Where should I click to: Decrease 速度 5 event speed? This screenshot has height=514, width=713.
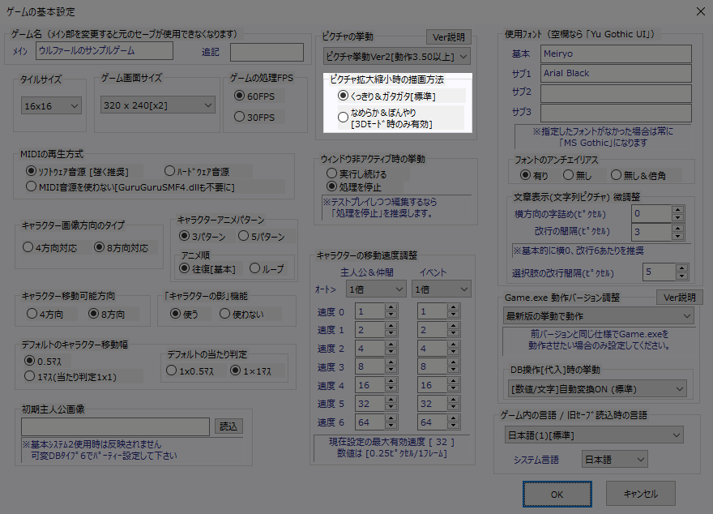pyautogui.click(x=453, y=408)
